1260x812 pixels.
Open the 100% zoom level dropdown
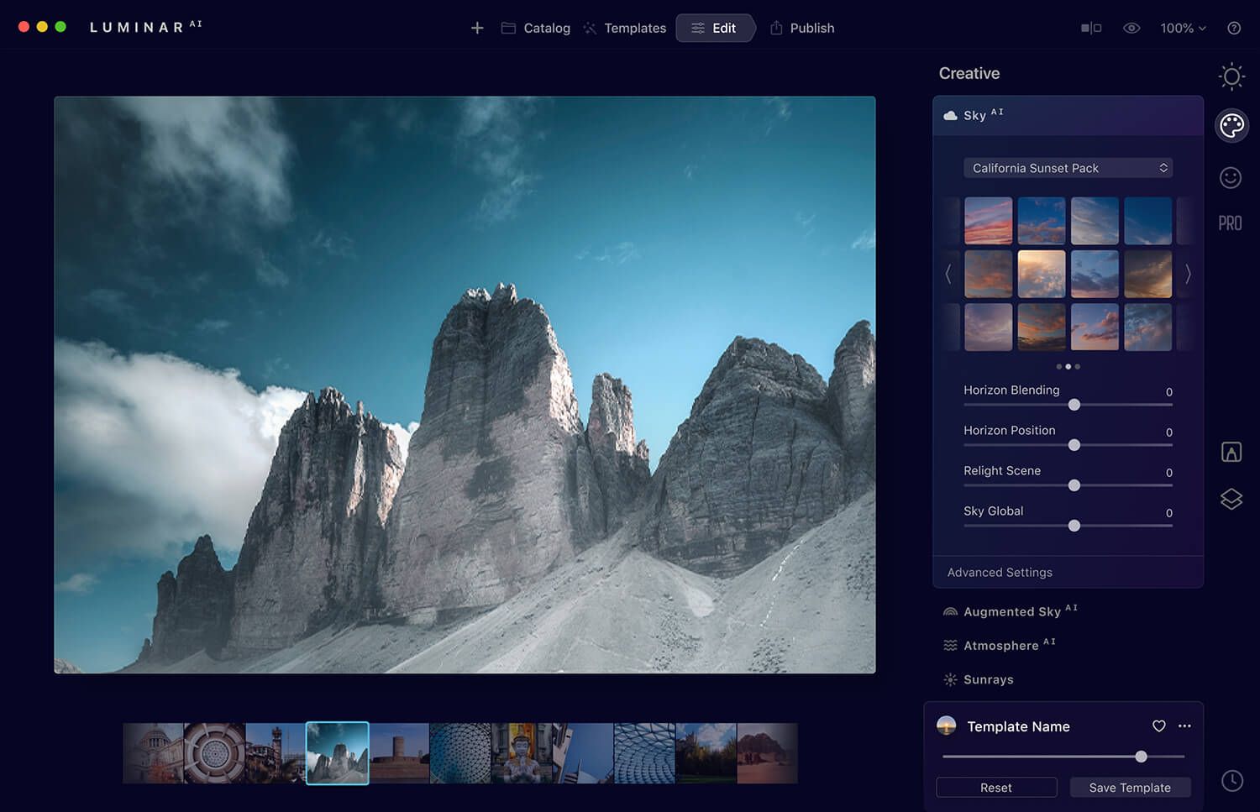(1183, 28)
